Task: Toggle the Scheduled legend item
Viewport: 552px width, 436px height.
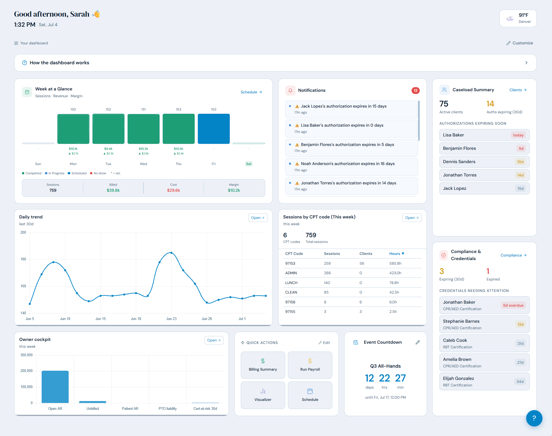Action: coord(77,173)
